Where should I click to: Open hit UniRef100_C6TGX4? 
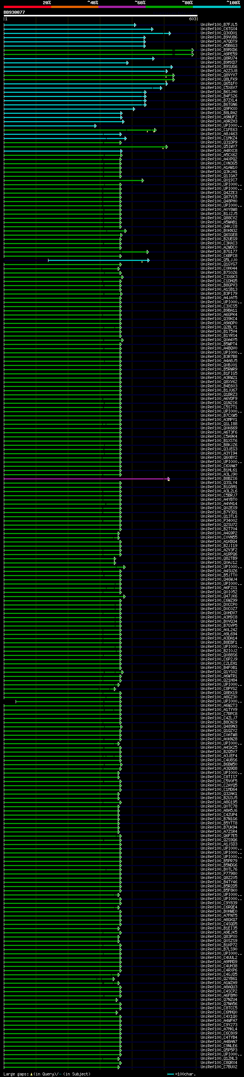coord(219,29)
